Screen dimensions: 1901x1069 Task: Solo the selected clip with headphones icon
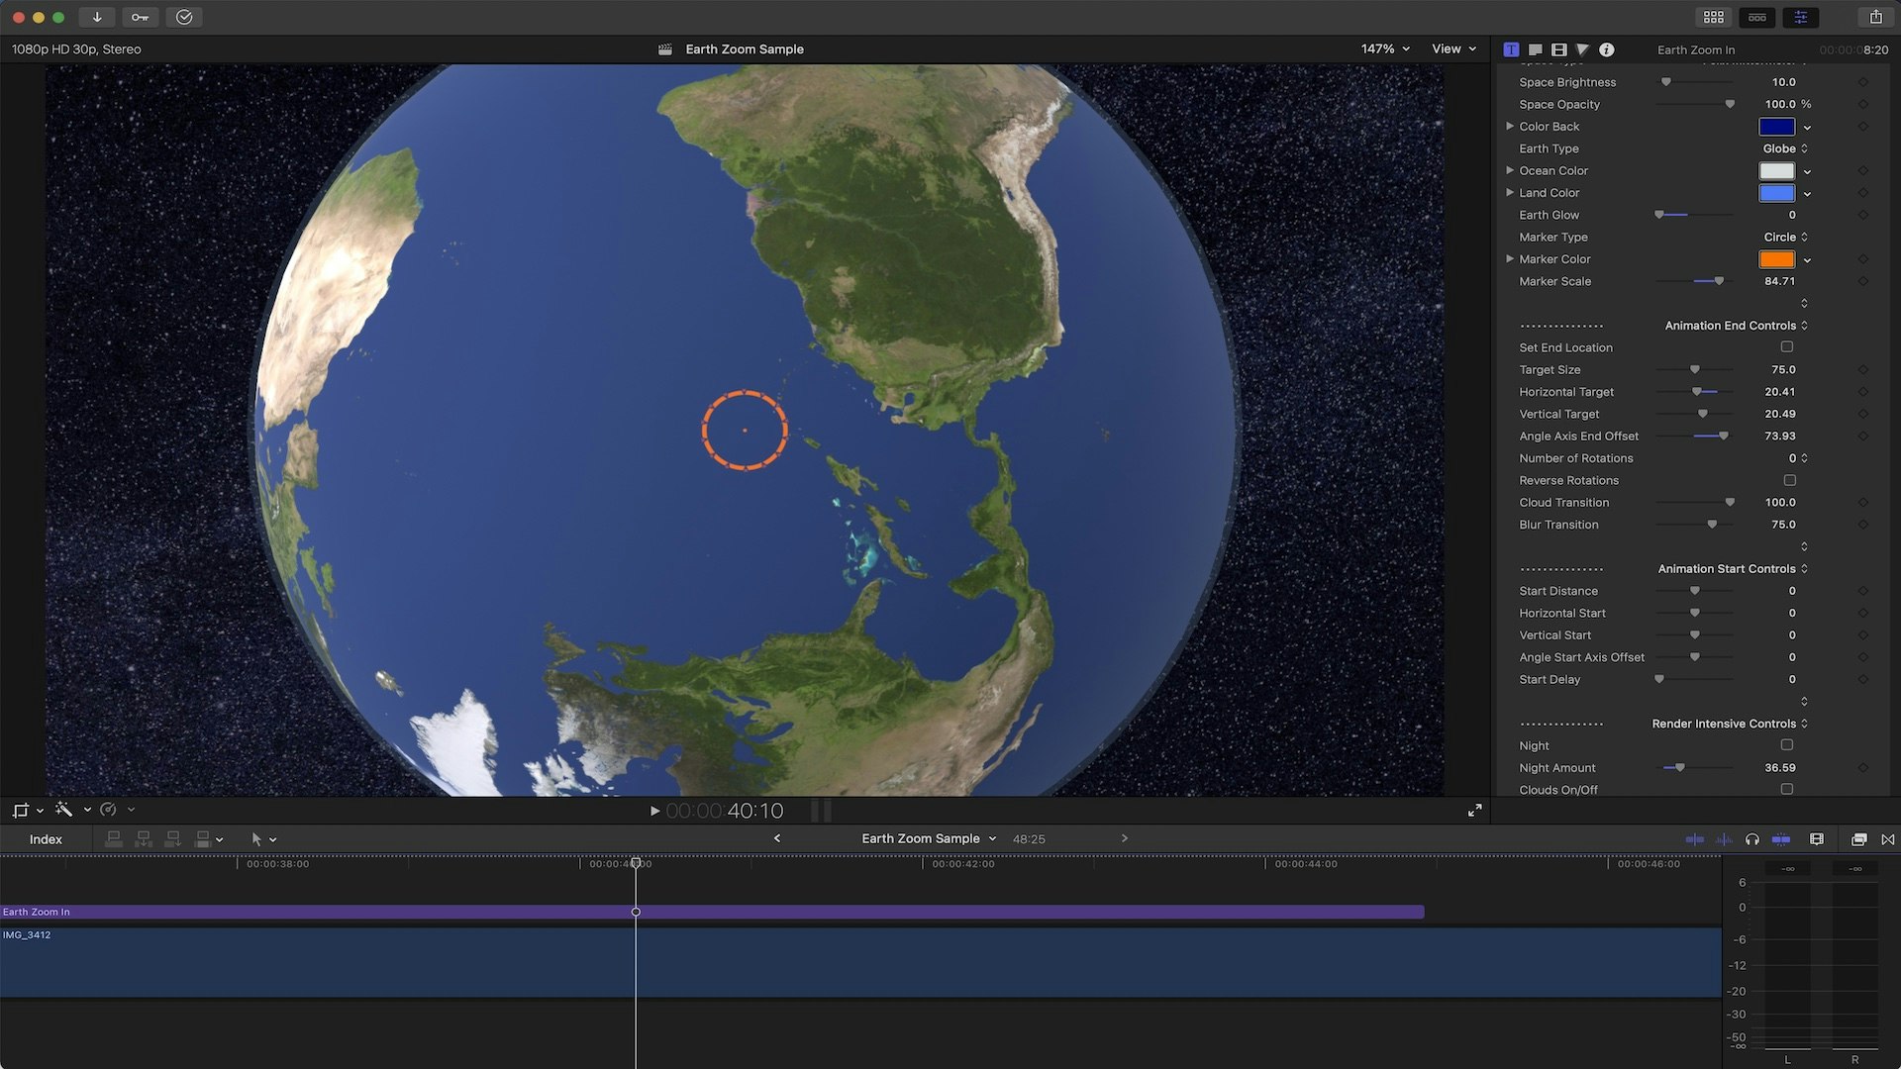tap(1752, 839)
